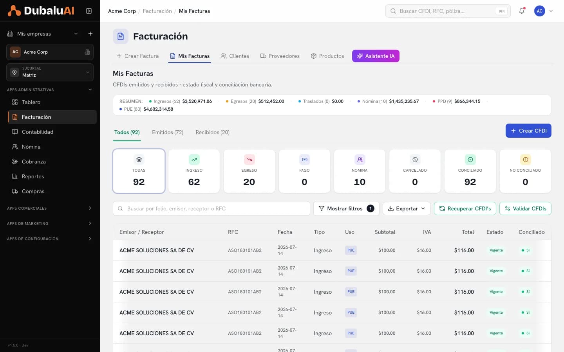The height and width of the screenshot is (352, 564).
Task: Click Recuperar CFDI's button
Action: point(465,208)
